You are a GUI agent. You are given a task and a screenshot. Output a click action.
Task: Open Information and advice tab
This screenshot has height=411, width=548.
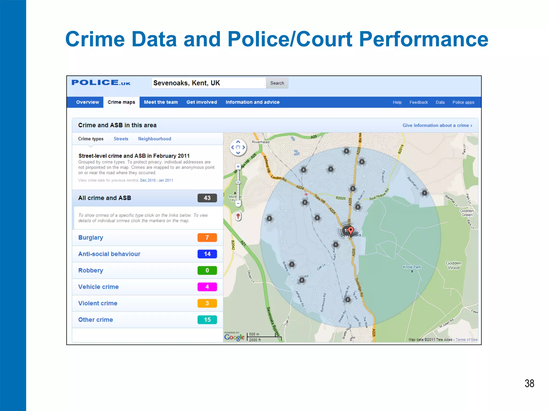tap(252, 102)
